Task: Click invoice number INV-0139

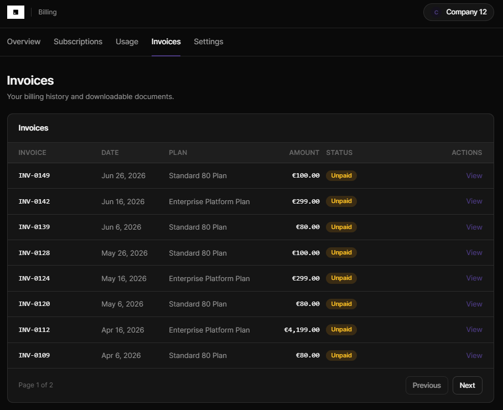Action: pos(34,227)
